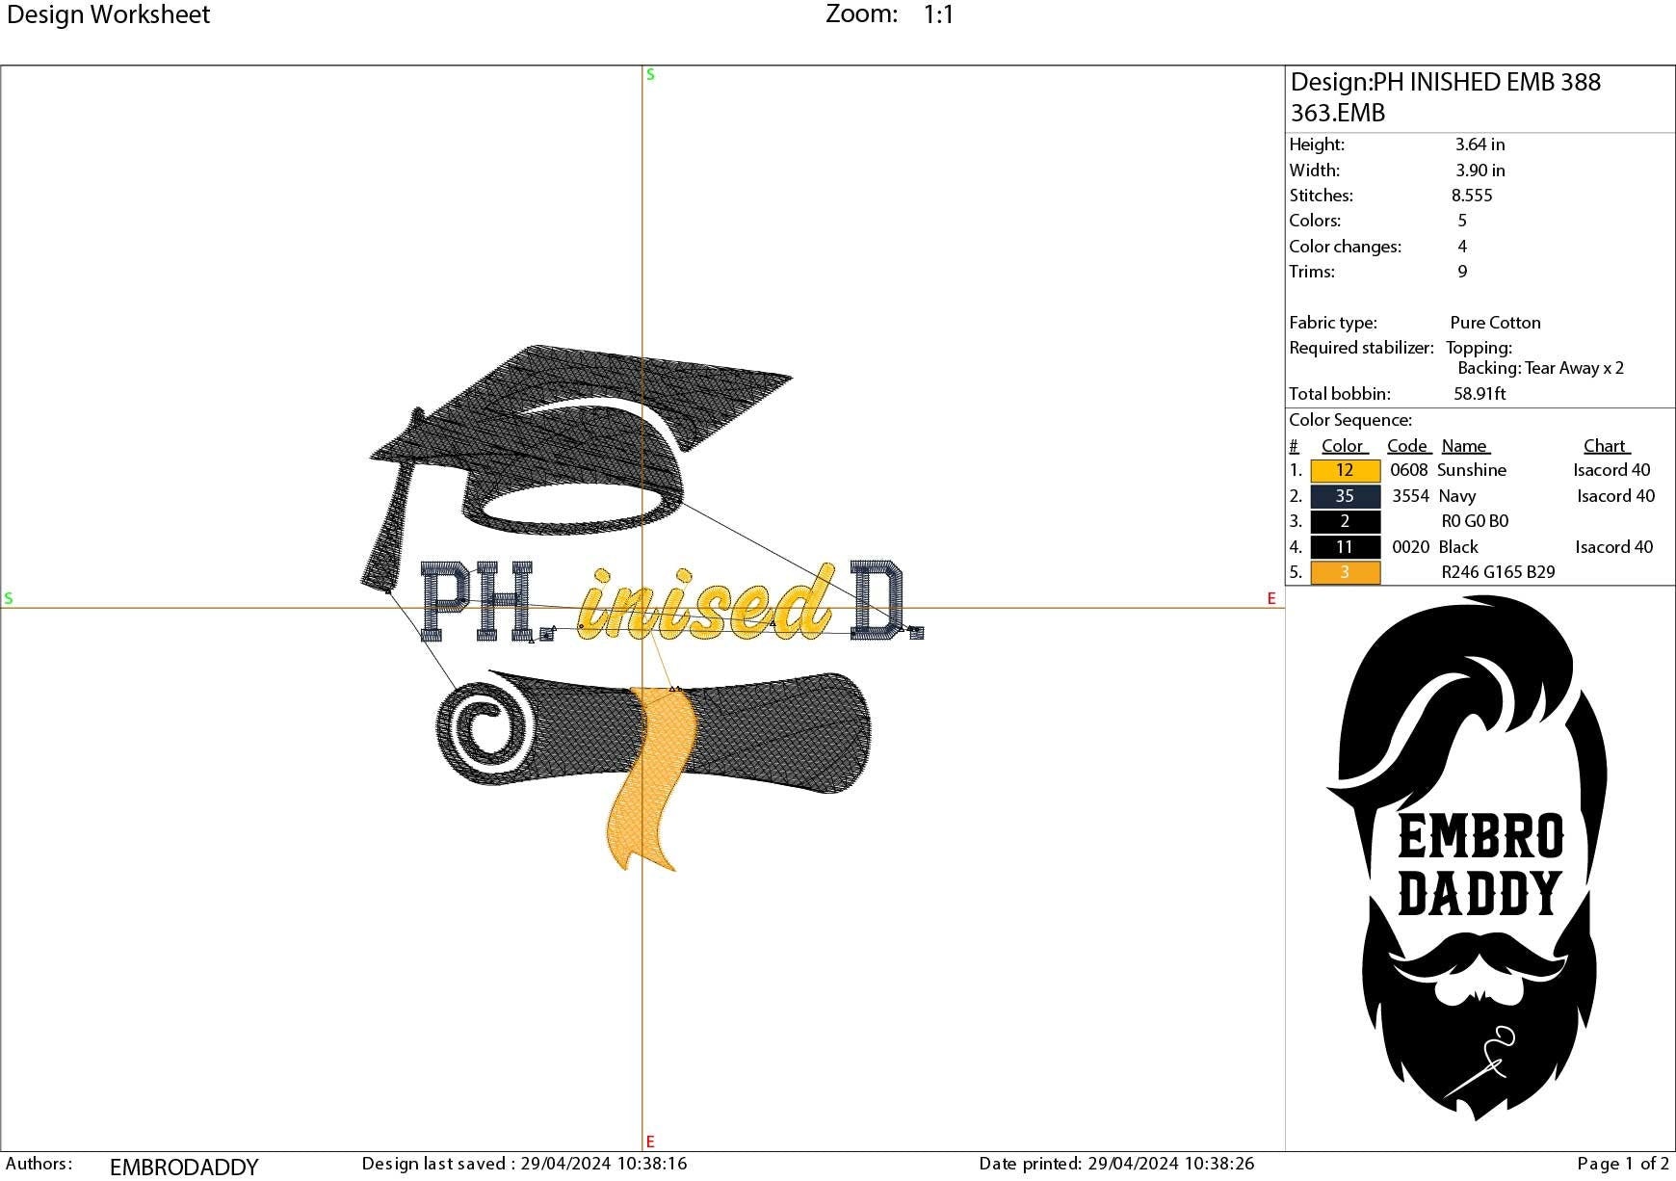1676x1181 pixels.
Task: Click the 'Design last saved' timestamp
Action: coord(524,1164)
